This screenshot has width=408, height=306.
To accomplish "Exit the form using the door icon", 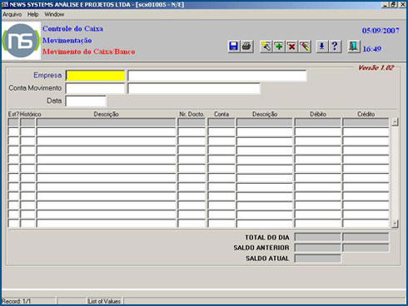I will pyautogui.click(x=354, y=46).
